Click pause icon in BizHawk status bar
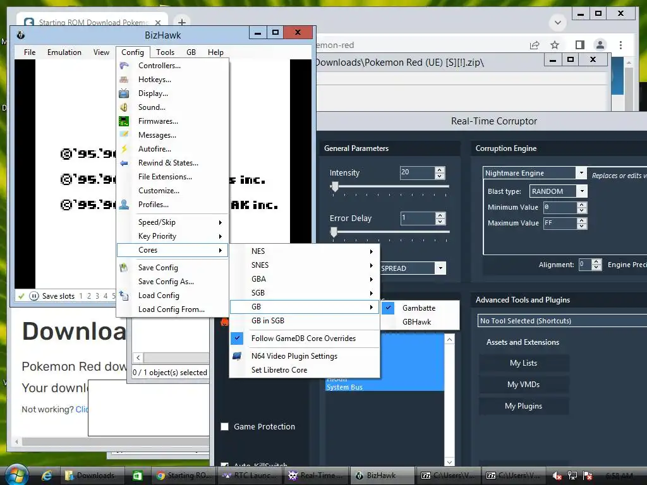 (x=34, y=296)
